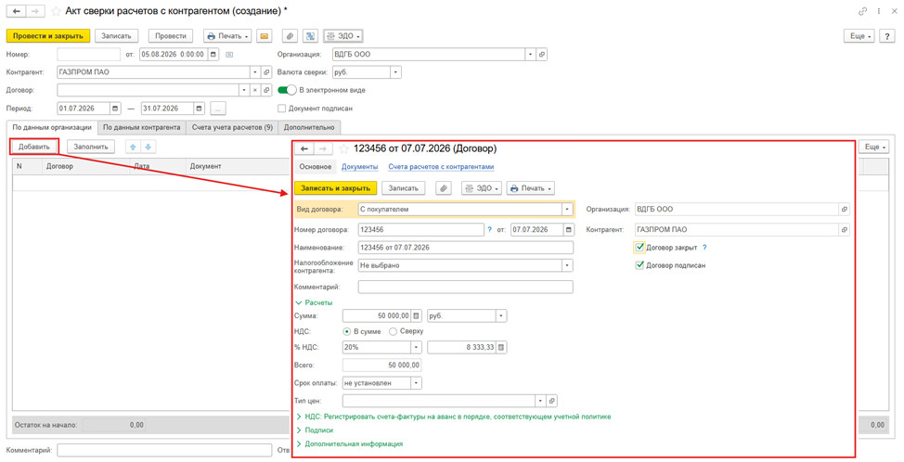Open the Дополнительно tab
This screenshot has width=904, height=462.
click(x=309, y=127)
